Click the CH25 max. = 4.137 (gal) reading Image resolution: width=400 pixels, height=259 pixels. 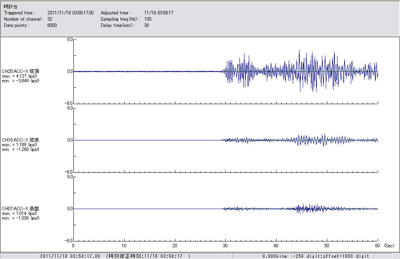tap(20, 76)
